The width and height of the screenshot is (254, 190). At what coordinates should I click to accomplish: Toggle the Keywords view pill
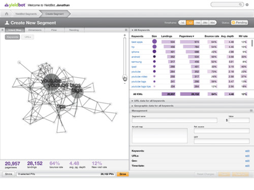[12, 37]
